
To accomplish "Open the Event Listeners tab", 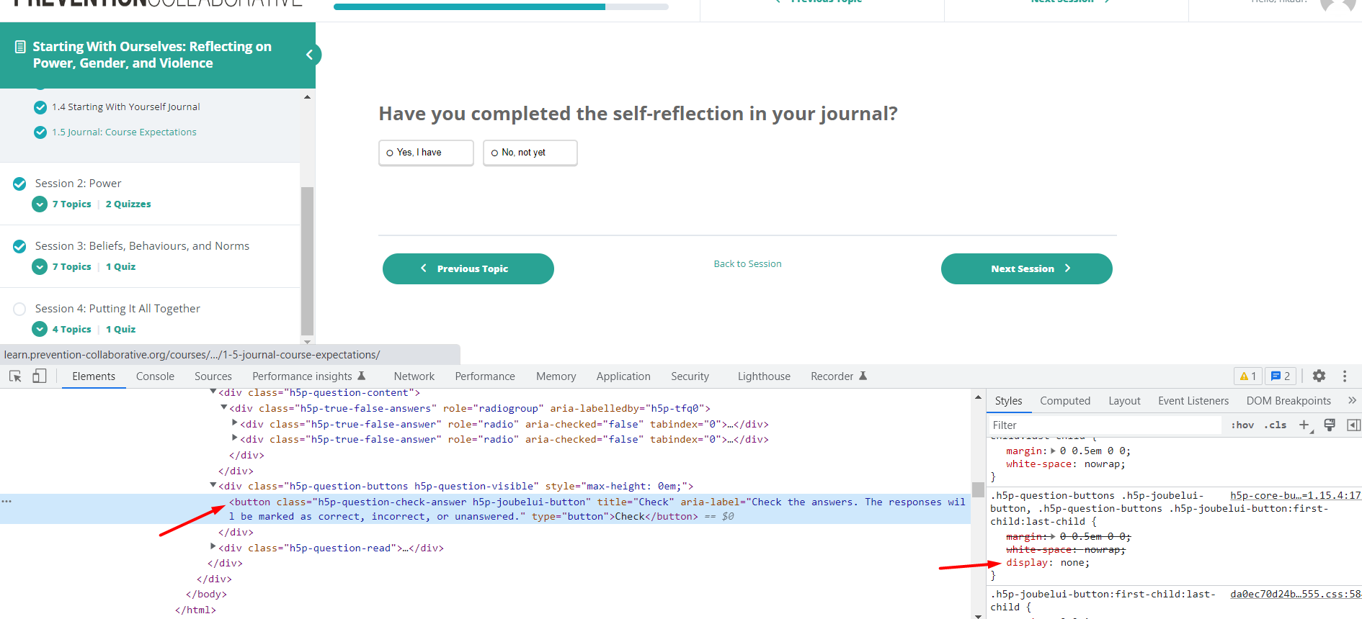I will [1193, 400].
